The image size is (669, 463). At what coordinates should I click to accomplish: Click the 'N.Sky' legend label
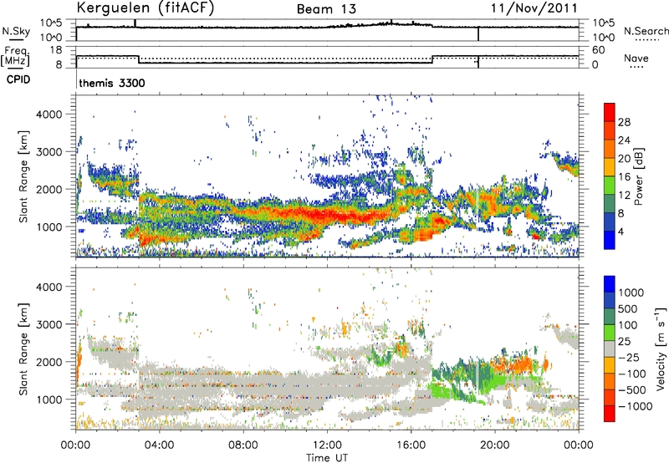point(16,31)
